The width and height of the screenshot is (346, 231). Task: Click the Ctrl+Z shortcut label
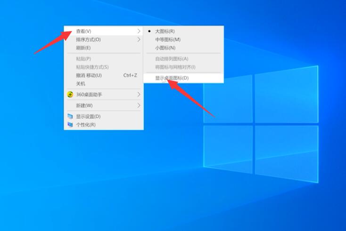tap(130, 75)
